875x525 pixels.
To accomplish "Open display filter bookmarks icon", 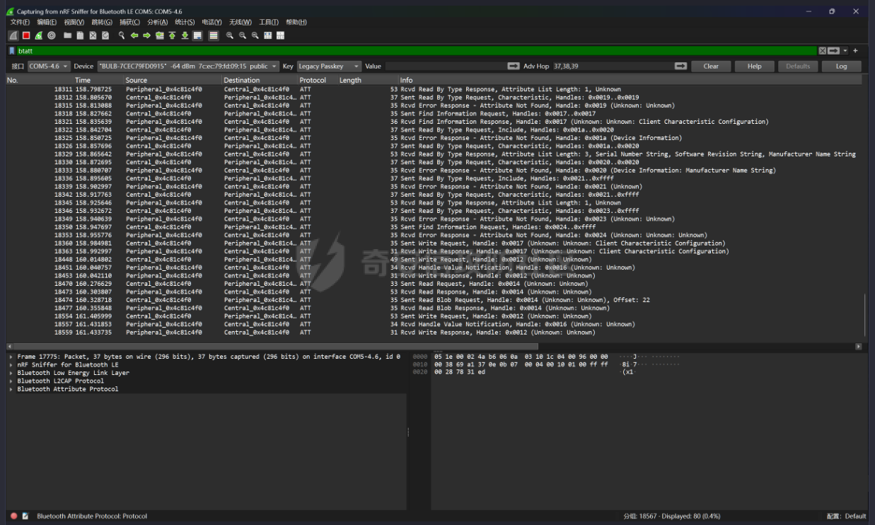I will tap(11, 51).
